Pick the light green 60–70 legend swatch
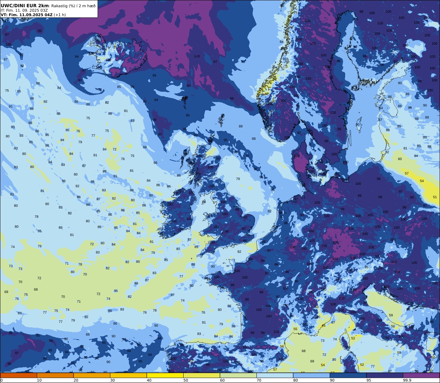This screenshot has height=383, width=440. (x=238, y=375)
